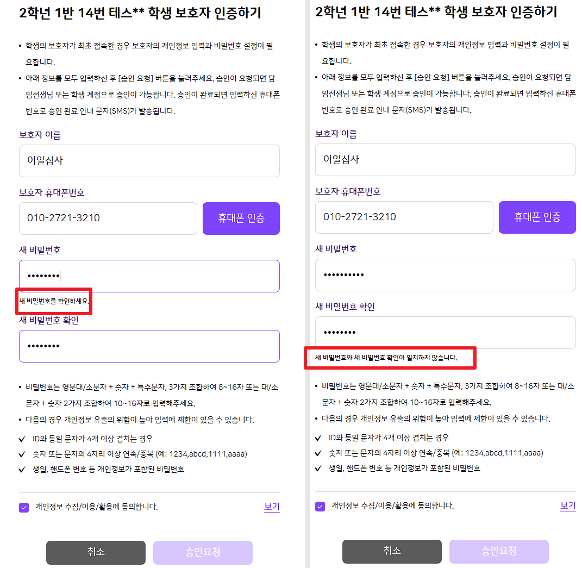Click 휴대폰 인증 button in left form
This screenshot has width=582, height=568.
(241, 219)
